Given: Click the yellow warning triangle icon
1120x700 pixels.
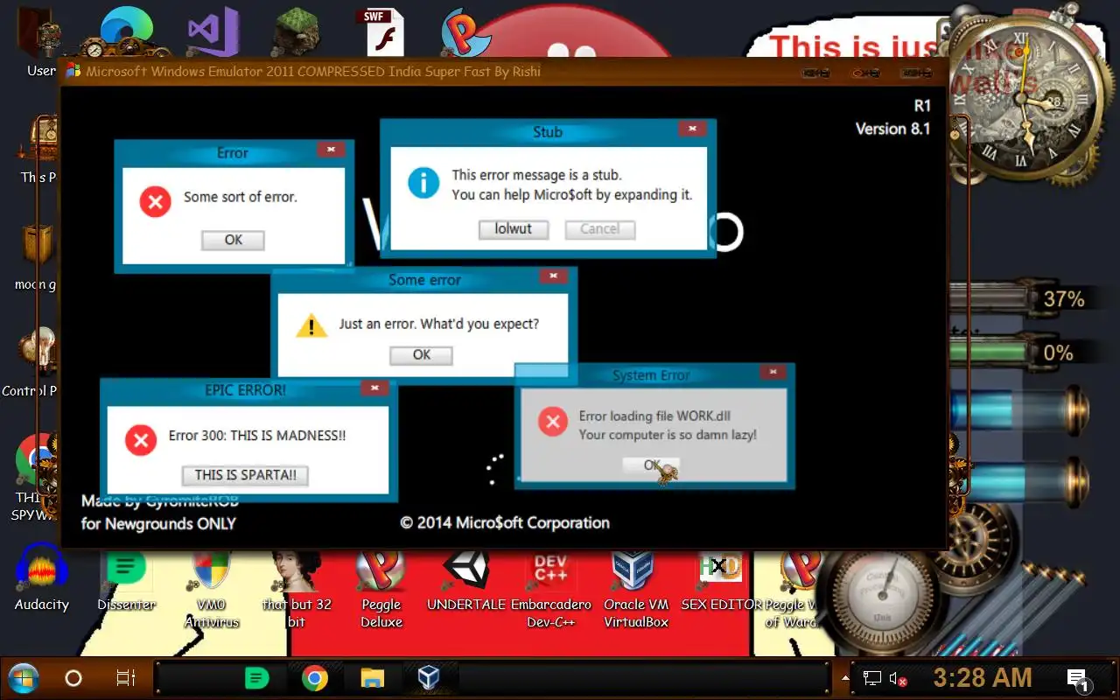Looking at the screenshot, I should click(x=311, y=326).
